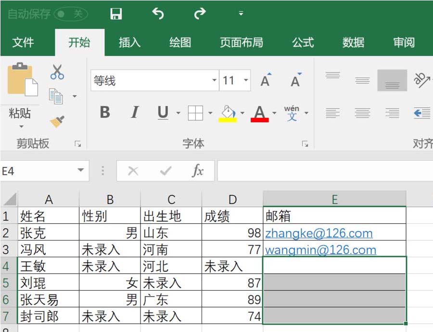Viewport: 433px width, 332px height.
Task: Click into the formula bar
Action: pyautogui.click(x=325, y=171)
